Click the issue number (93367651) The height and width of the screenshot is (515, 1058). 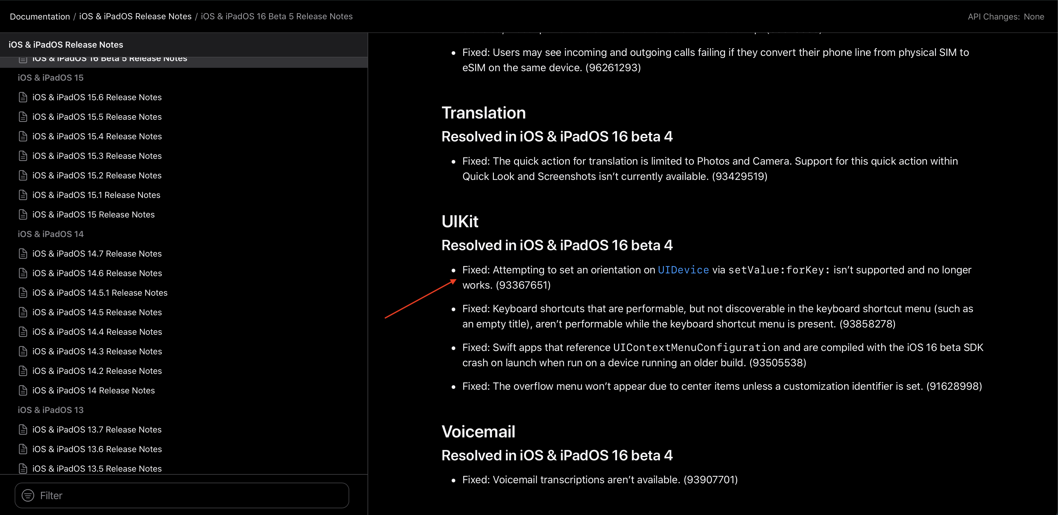[x=523, y=285]
